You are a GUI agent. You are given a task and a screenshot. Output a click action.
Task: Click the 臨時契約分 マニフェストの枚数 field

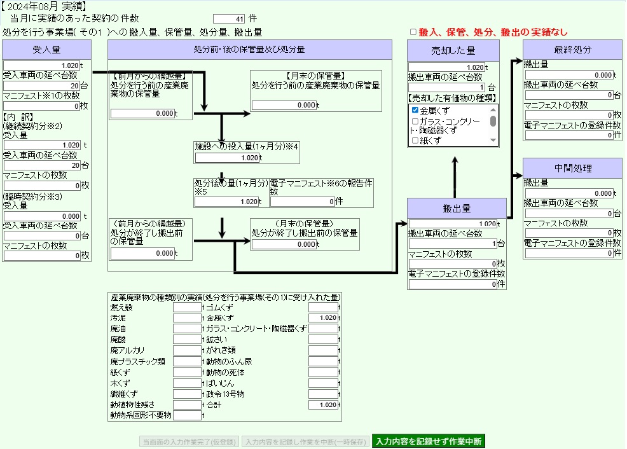(43, 256)
